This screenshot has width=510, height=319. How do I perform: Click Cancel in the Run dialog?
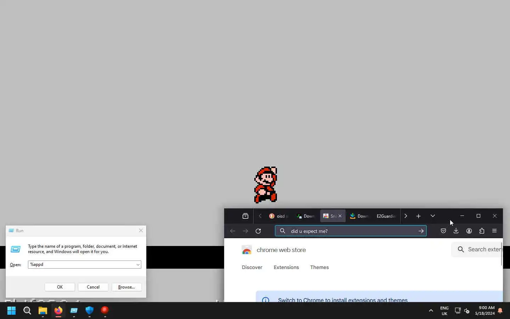click(93, 287)
